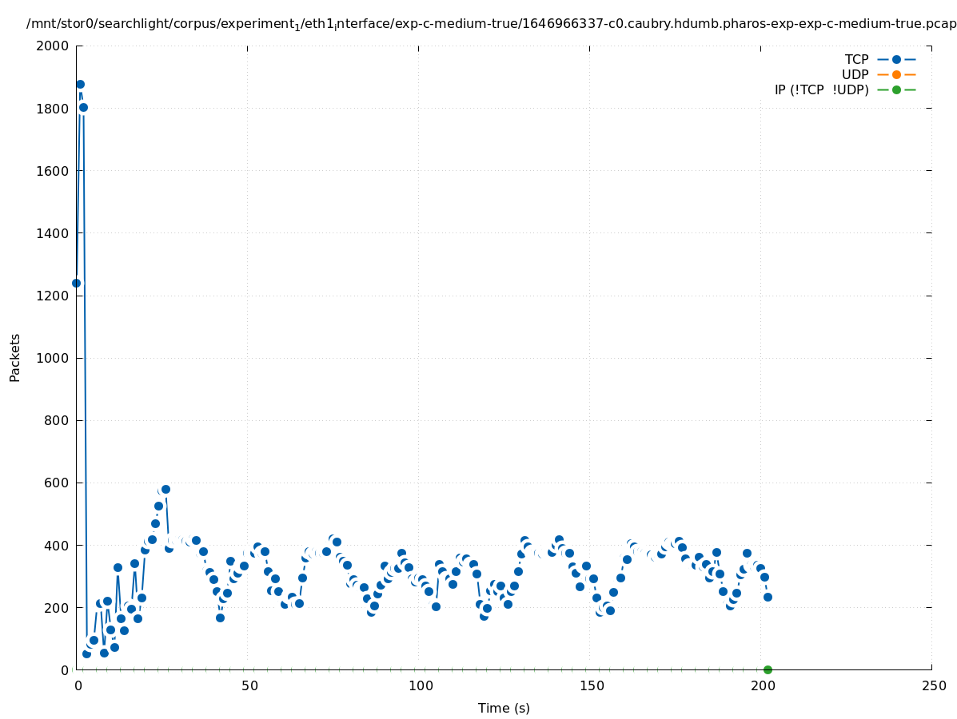
Task: Click the 150 tick label on x-axis
Action: (x=591, y=686)
